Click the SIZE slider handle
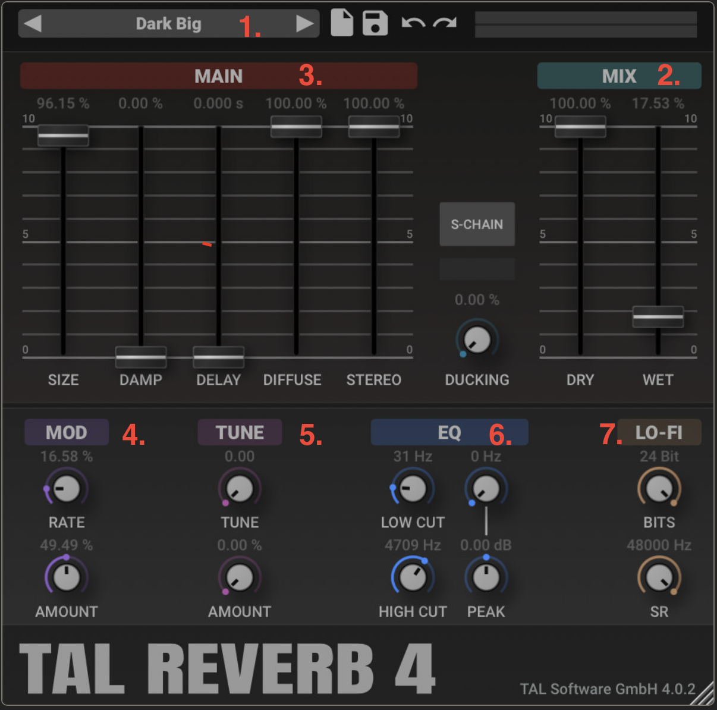Screen dimensions: 717x710 pos(63,136)
